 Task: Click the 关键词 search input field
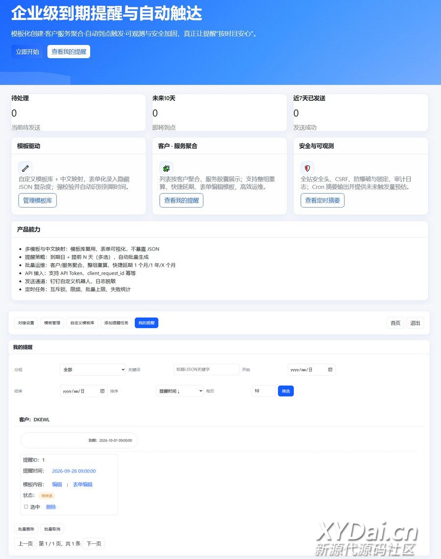[206, 370]
